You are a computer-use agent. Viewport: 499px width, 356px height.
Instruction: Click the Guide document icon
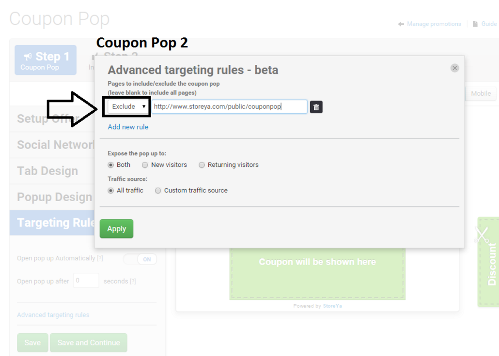point(475,24)
